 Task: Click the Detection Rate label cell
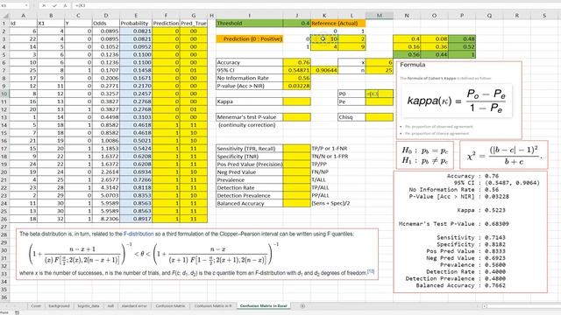249,187
